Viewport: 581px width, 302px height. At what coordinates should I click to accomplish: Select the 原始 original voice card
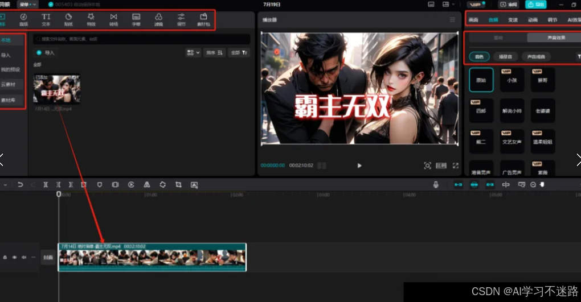[481, 80]
